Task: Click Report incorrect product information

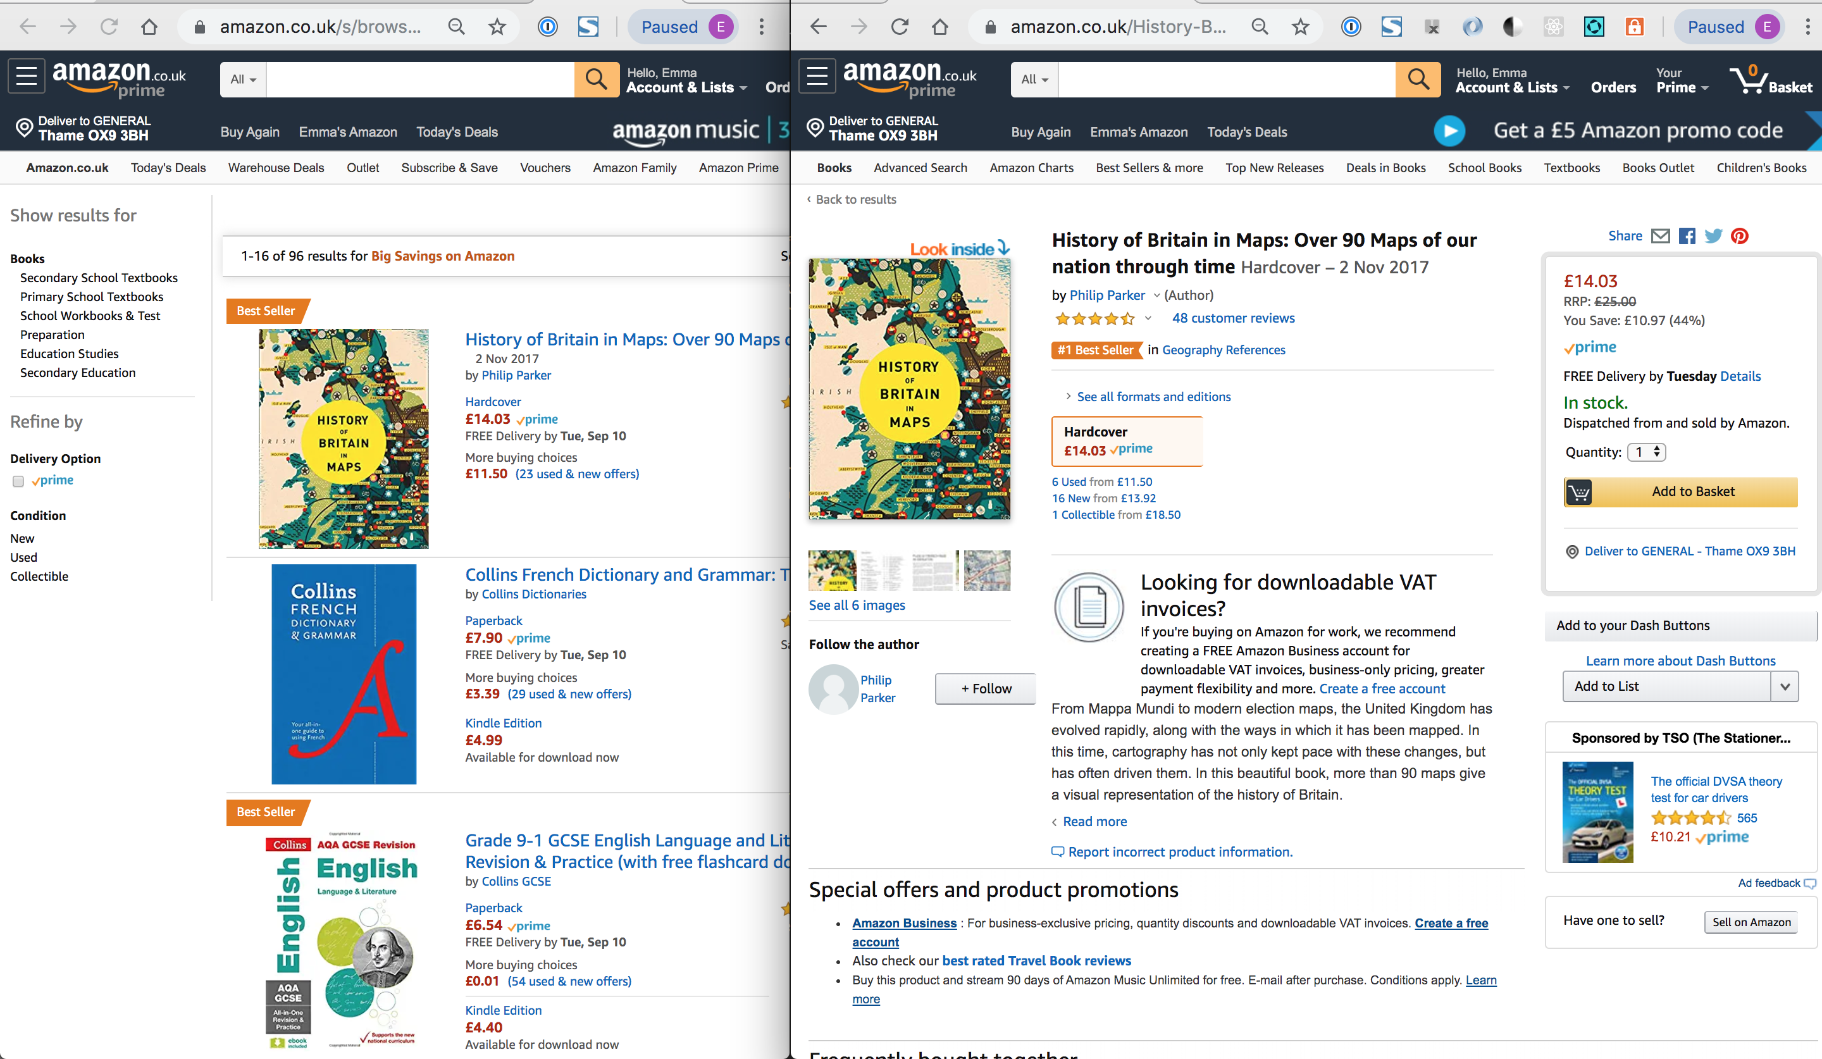Action: coord(1171,852)
